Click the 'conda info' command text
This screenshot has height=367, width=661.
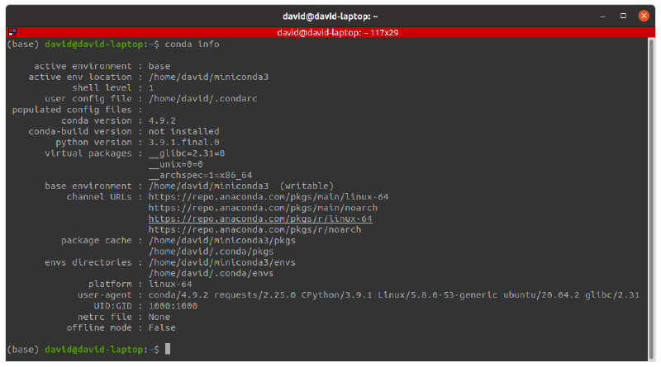pyautogui.click(x=192, y=45)
